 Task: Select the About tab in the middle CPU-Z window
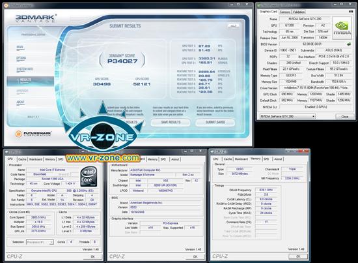pyautogui.click(x=175, y=159)
